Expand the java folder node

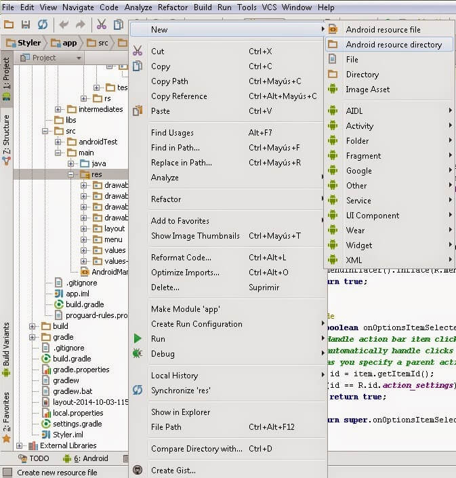70,163
